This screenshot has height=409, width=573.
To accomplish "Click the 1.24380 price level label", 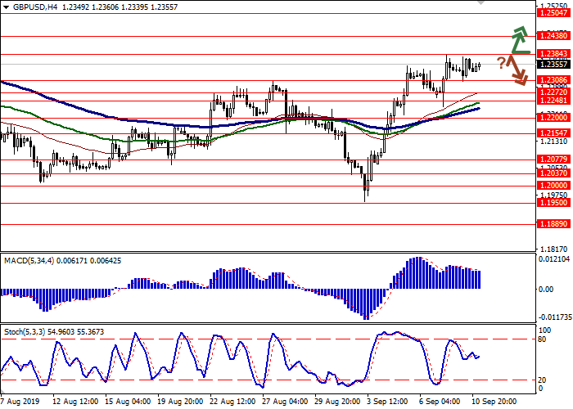I will point(553,36).
